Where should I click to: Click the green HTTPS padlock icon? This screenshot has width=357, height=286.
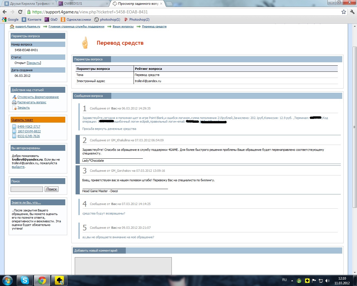point(29,12)
